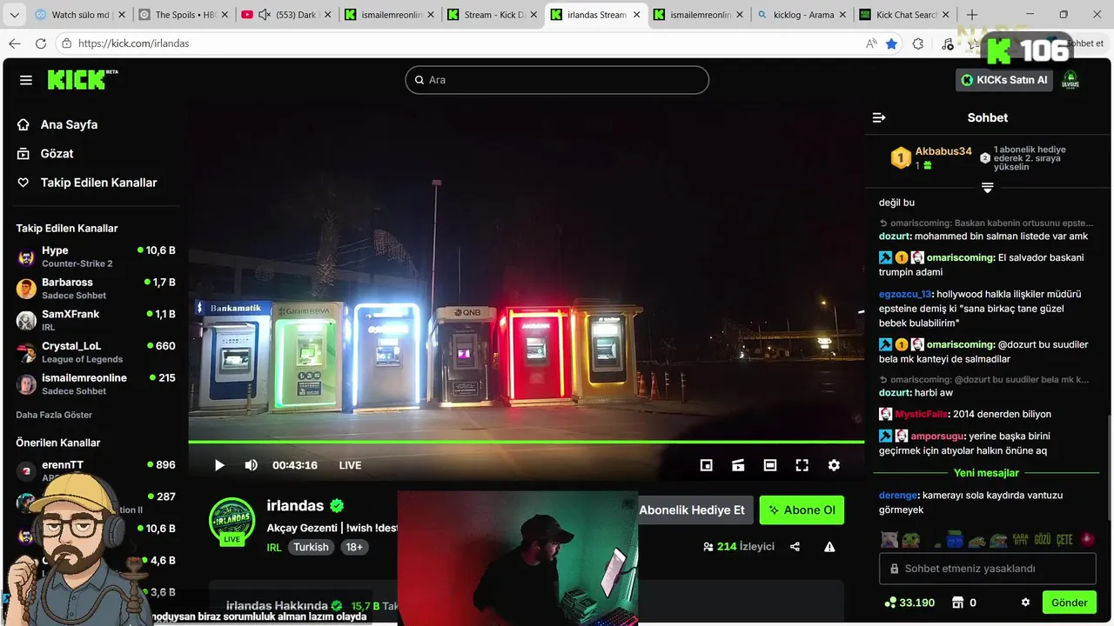Play the stream video
The height and width of the screenshot is (626, 1114).
pos(219,465)
